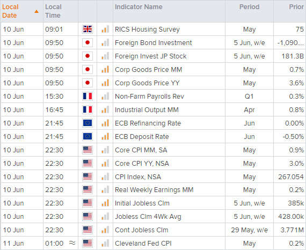Sort by the Indicator Name column header
This screenshot has width=306, height=250.
pos(139,7)
